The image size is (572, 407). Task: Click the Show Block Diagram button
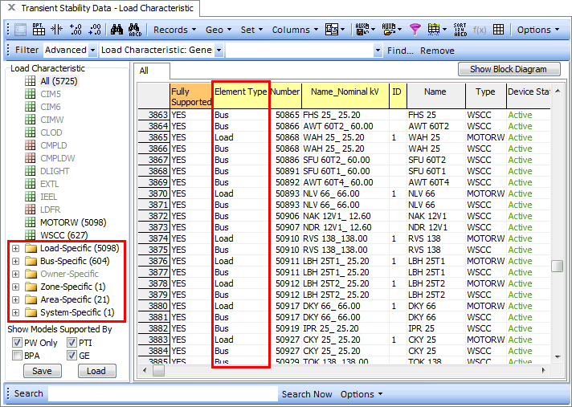click(509, 69)
